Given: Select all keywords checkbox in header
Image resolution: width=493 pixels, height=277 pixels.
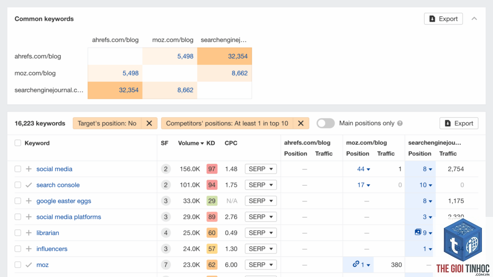Looking at the screenshot, I should coord(18,143).
